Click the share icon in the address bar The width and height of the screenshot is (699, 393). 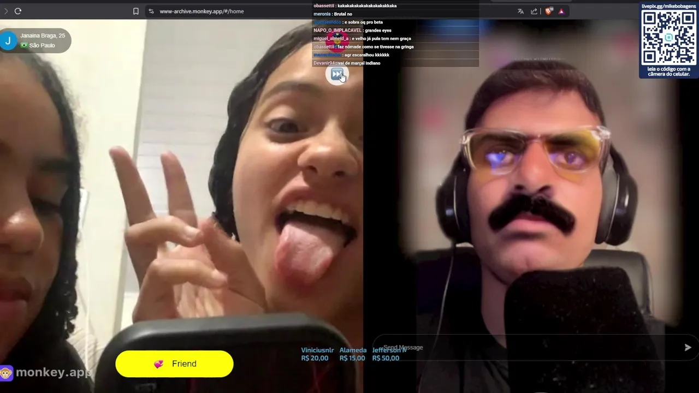tap(534, 11)
